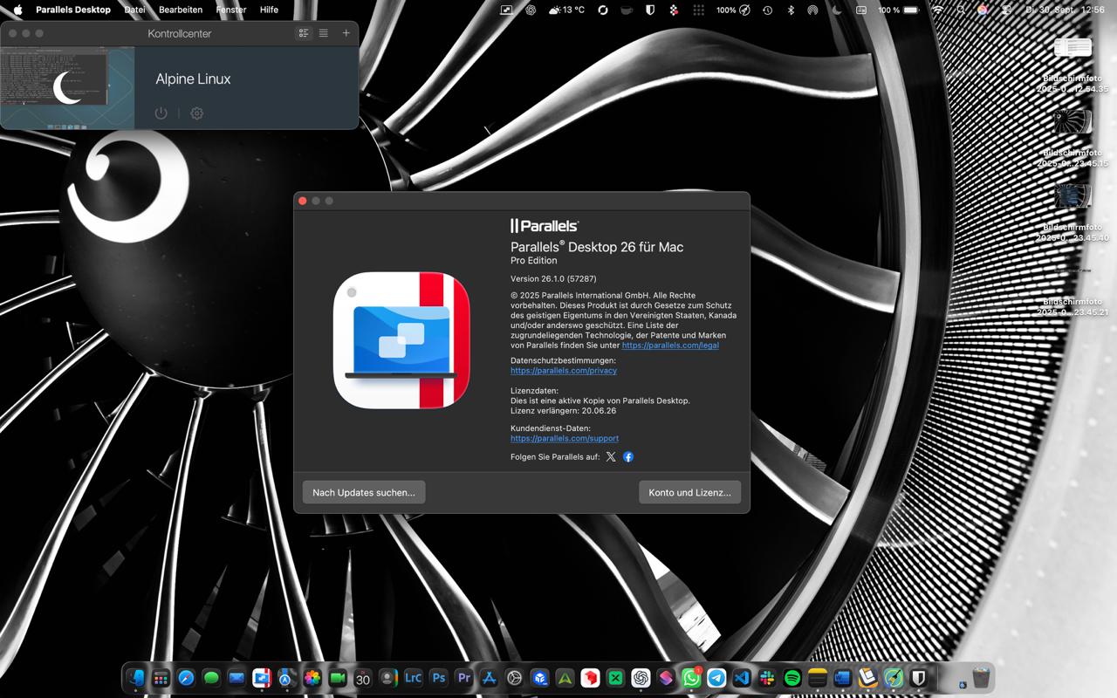Open the Trash in the Dock

[981, 678]
